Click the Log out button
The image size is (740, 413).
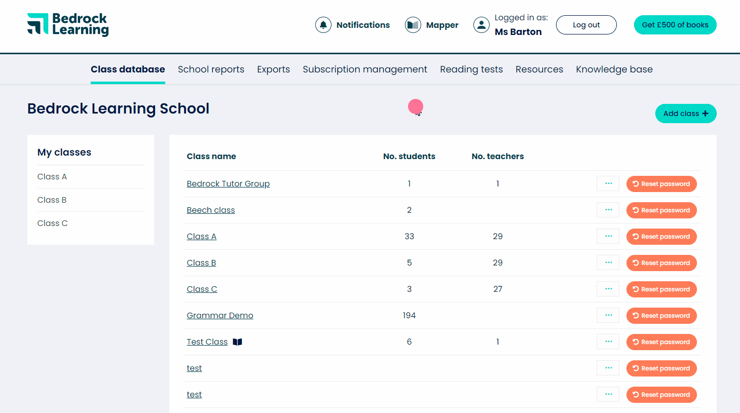[586, 25]
